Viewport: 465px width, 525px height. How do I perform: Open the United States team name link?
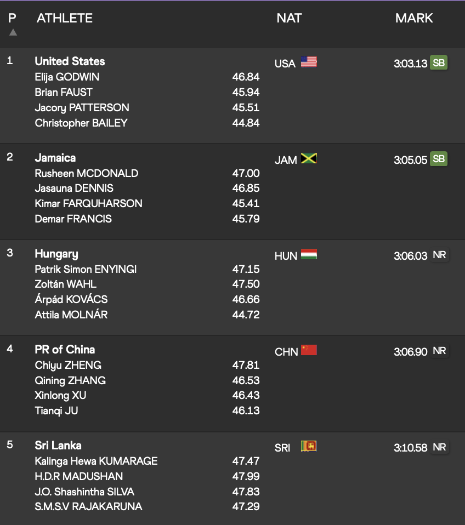pyautogui.click(x=70, y=61)
